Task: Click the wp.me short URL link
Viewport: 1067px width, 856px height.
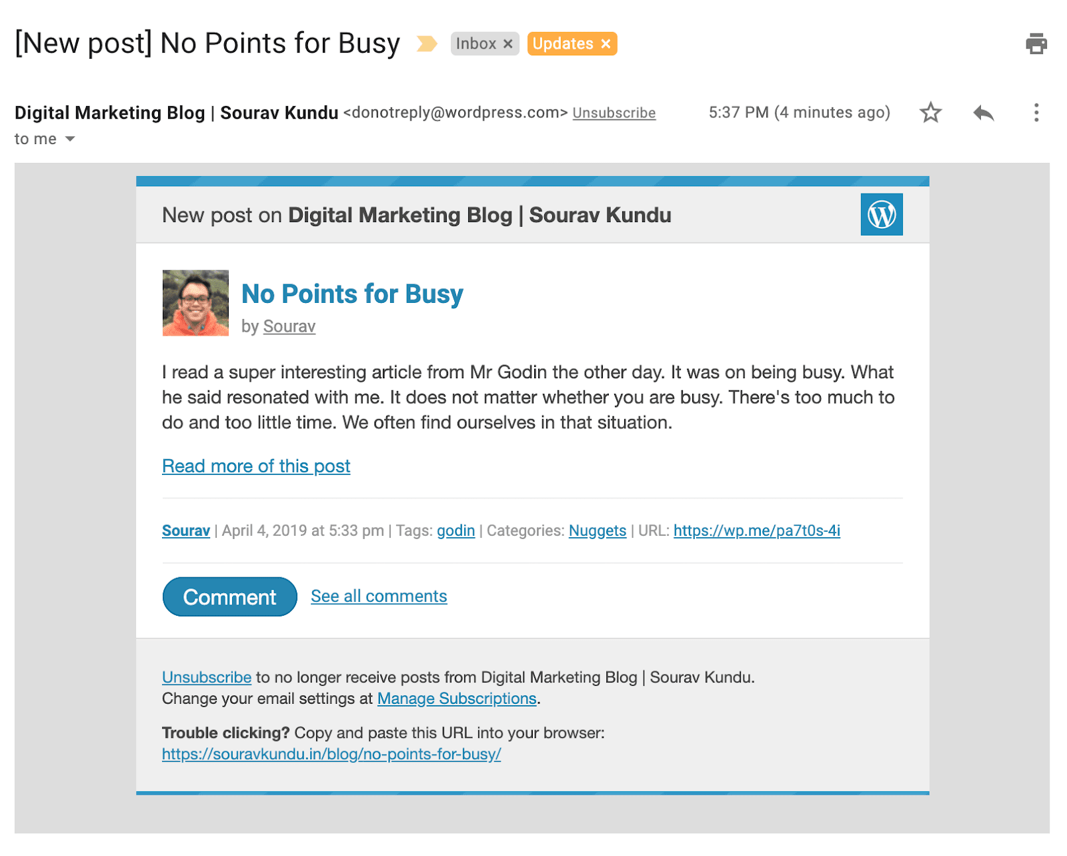Action: pos(757,531)
